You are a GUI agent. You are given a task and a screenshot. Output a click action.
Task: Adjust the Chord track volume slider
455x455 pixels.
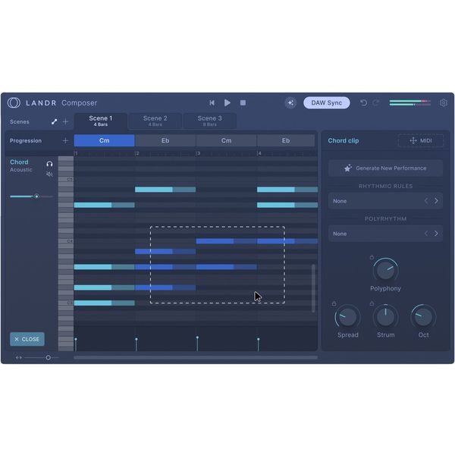(x=36, y=196)
